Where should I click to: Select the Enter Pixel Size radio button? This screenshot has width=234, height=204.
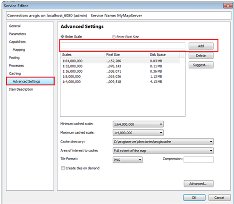pos(114,37)
